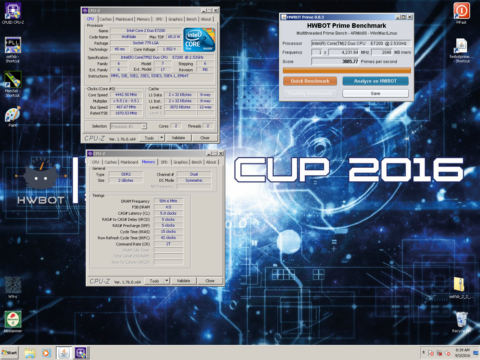This screenshot has height=360, width=480.
Task: Switch to Bench tab in top CPU-Z window
Action: [192, 19]
